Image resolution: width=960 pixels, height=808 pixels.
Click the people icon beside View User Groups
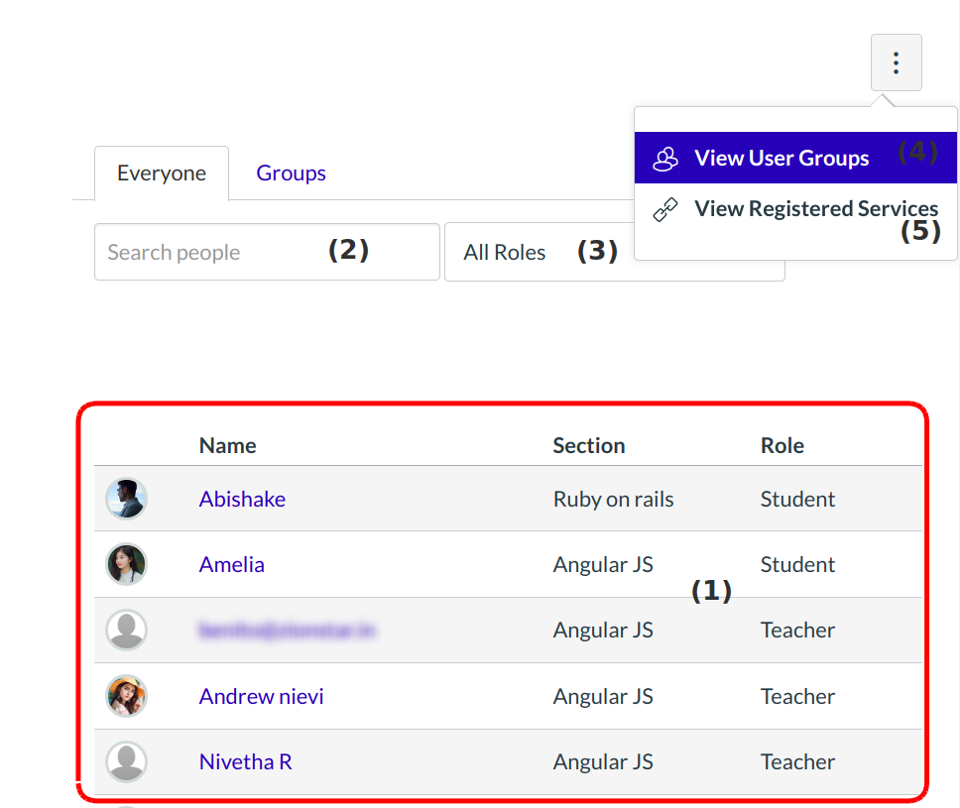tap(665, 159)
